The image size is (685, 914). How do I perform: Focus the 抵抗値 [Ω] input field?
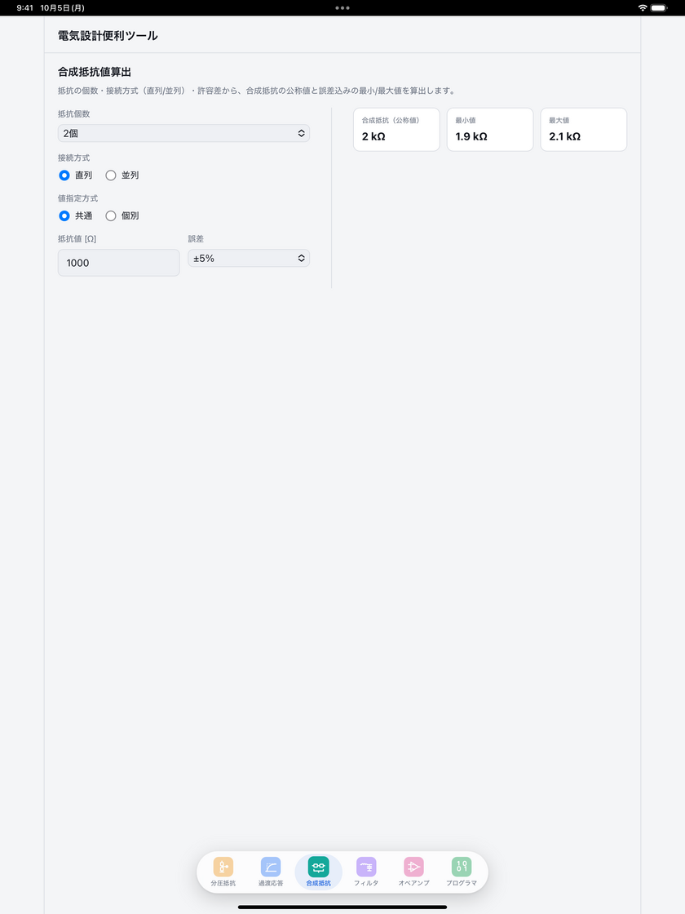[x=119, y=263]
